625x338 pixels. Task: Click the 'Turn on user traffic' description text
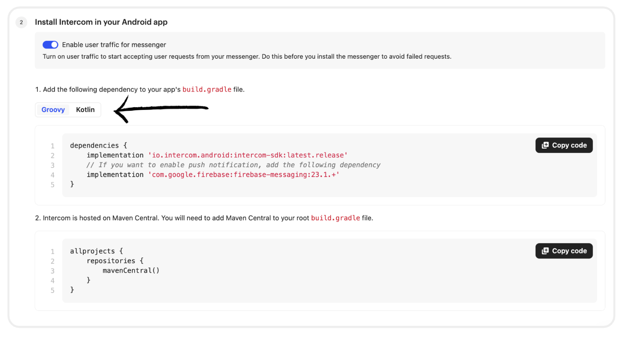[247, 56]
